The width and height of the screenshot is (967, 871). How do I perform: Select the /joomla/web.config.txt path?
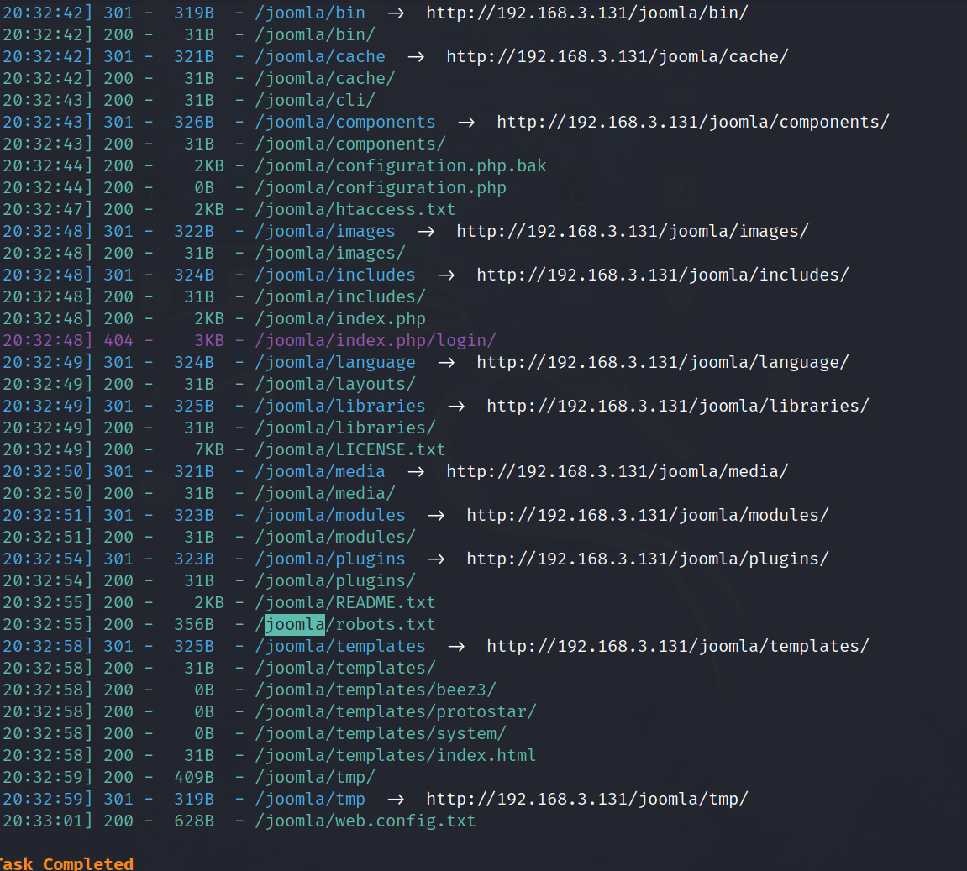(x=365, y=821)
